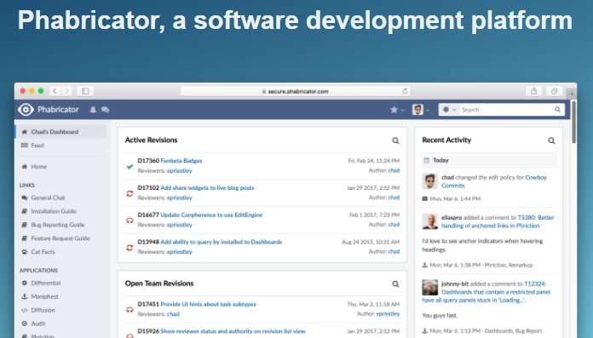
Task: Open a new tab with plus button
Action: [572, 93]
